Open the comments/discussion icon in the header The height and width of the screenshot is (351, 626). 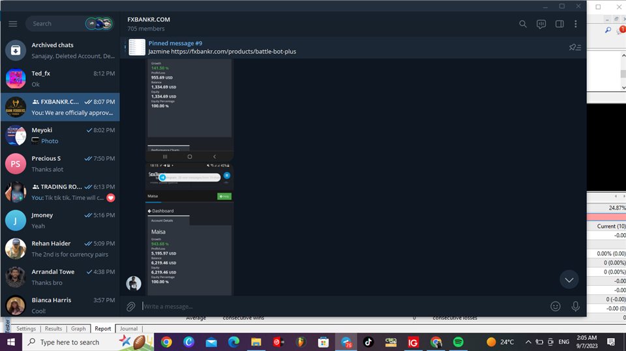[x=541, y=24]
